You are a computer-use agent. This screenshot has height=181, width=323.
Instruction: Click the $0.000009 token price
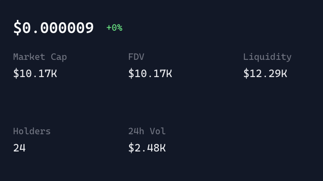click(x=53, y=28)
